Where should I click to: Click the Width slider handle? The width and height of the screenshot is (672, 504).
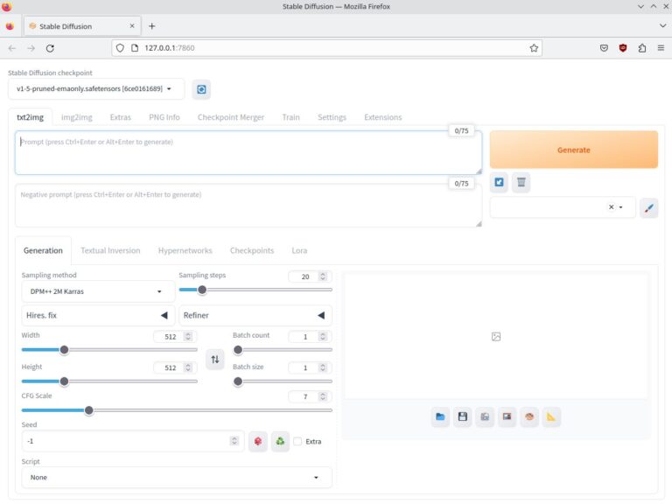click(x=64, y=350)
